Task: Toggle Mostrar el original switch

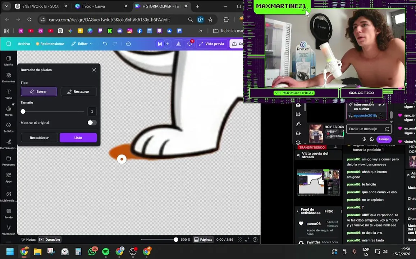Action: (92, 123)
